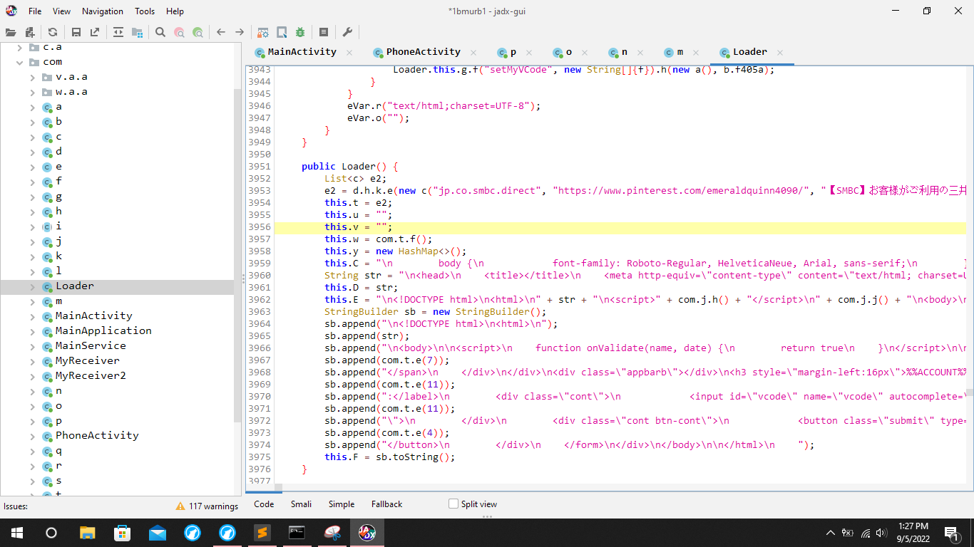Expand the Loader class node

(x=33, y=286)
